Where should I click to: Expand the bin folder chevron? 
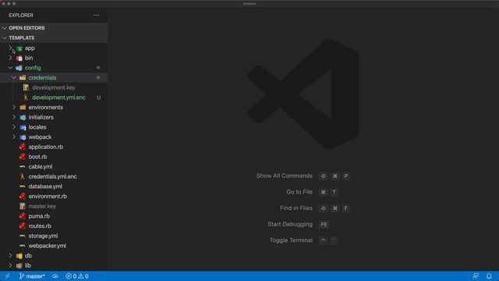click(x=10, y=58)
